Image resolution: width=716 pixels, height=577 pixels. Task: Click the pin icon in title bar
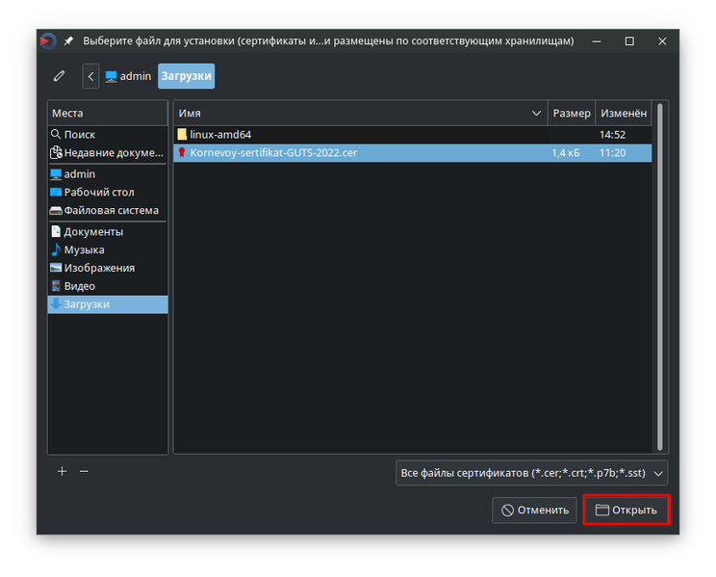68,41
